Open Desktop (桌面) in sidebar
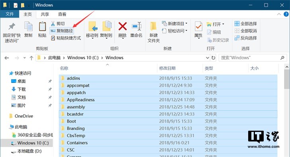The image size is (290, 157). (18, 81)
